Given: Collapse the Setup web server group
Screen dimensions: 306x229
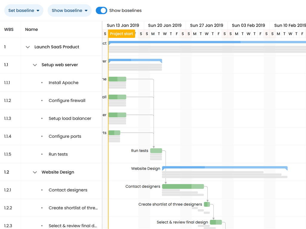Looking at the screenshot, I should click(x=35, y=65).
